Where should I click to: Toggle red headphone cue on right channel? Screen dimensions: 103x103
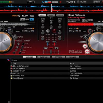pyautogui.click(x=54, y=31)
